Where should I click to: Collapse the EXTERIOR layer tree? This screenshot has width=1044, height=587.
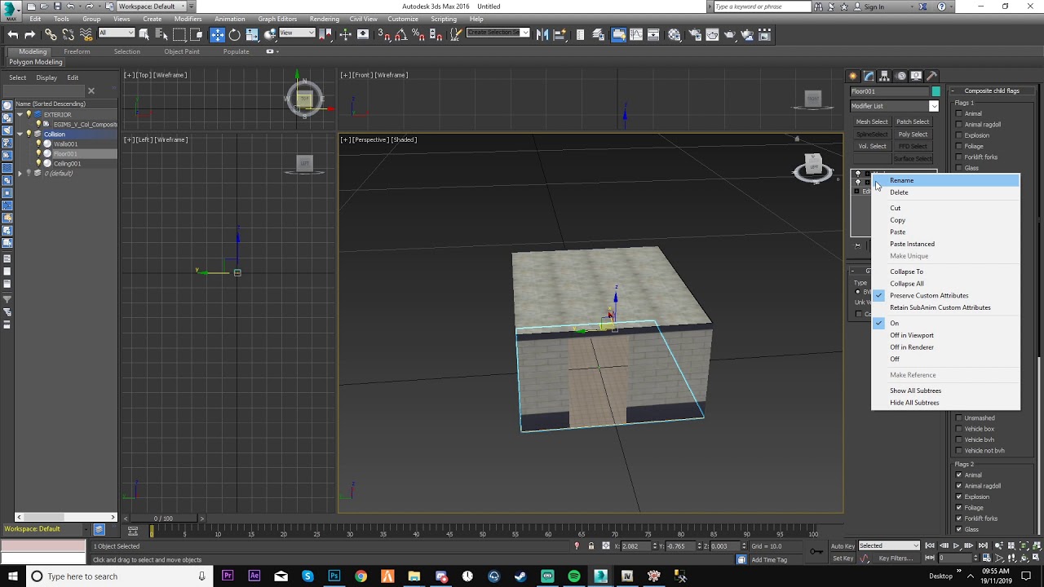[20, 114]
